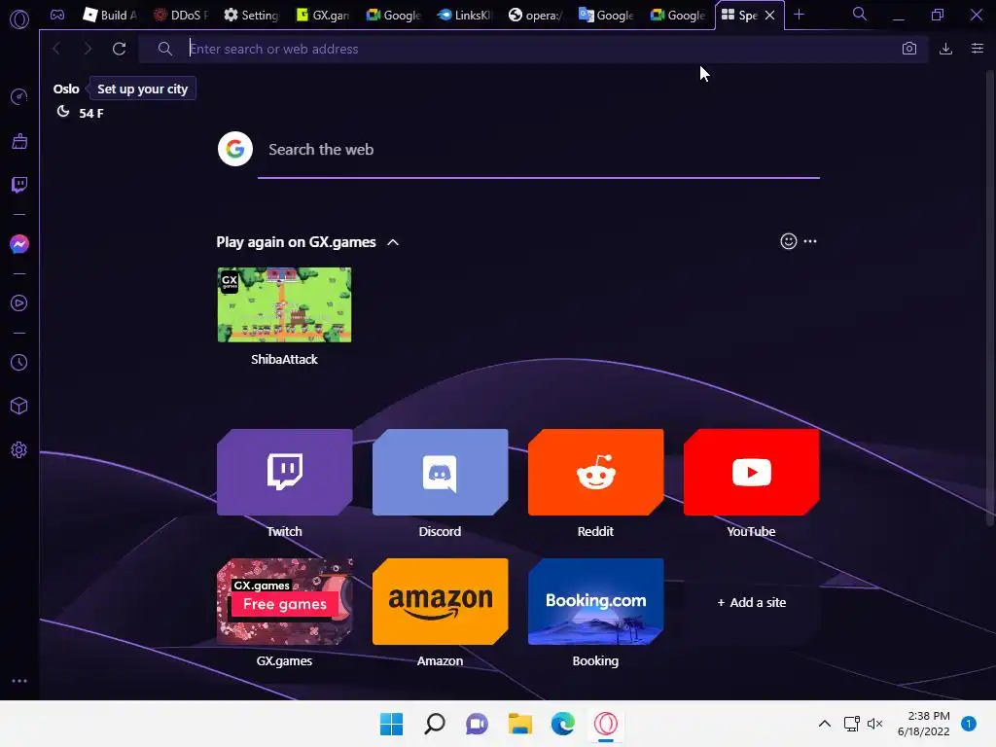Open YouTube speed dial tile
Image resolution: width=996 pixels, height=747 pixels.
[x=752, y=472]
